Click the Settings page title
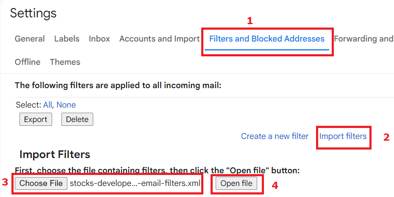This screenshot has width=394, height=197. (x=33, y=13)
